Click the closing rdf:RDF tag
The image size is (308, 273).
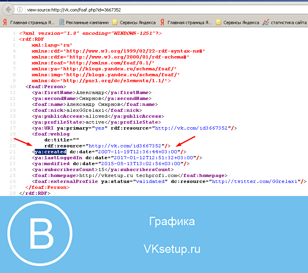pyautogui.click(x=34, y=193)
